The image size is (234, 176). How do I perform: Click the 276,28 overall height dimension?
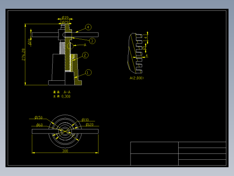pos(23,55)
